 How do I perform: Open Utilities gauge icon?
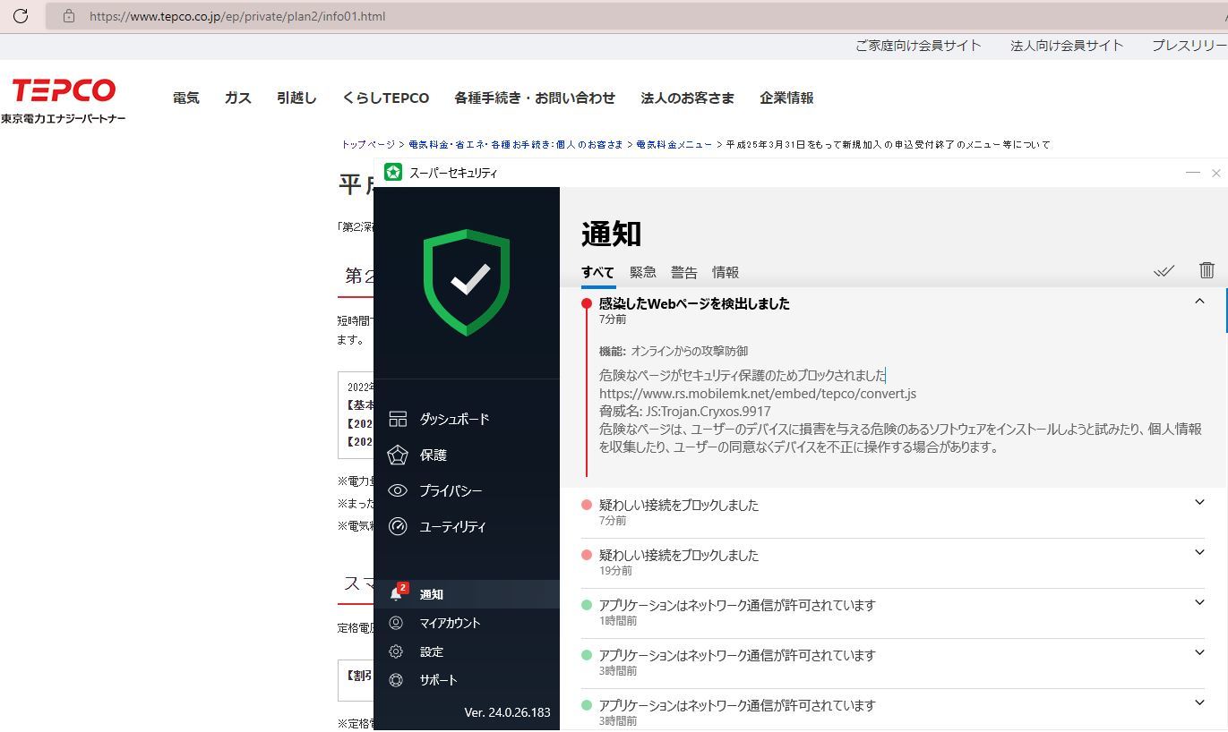point(398,526)
